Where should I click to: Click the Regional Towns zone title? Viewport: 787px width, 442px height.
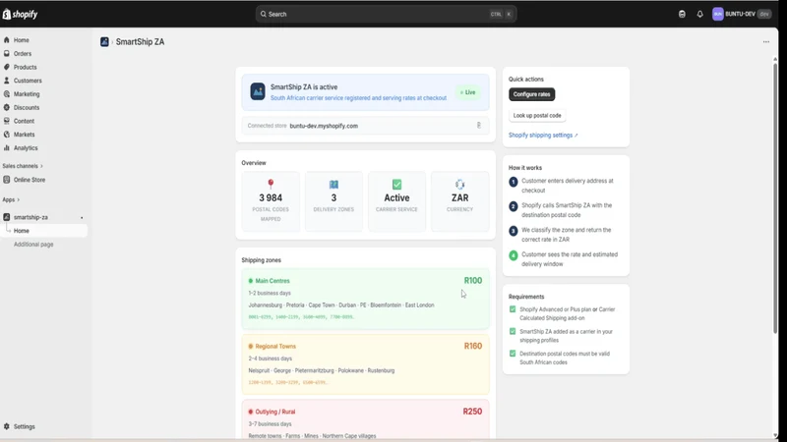pyautogui.click(x=275, y=347)
